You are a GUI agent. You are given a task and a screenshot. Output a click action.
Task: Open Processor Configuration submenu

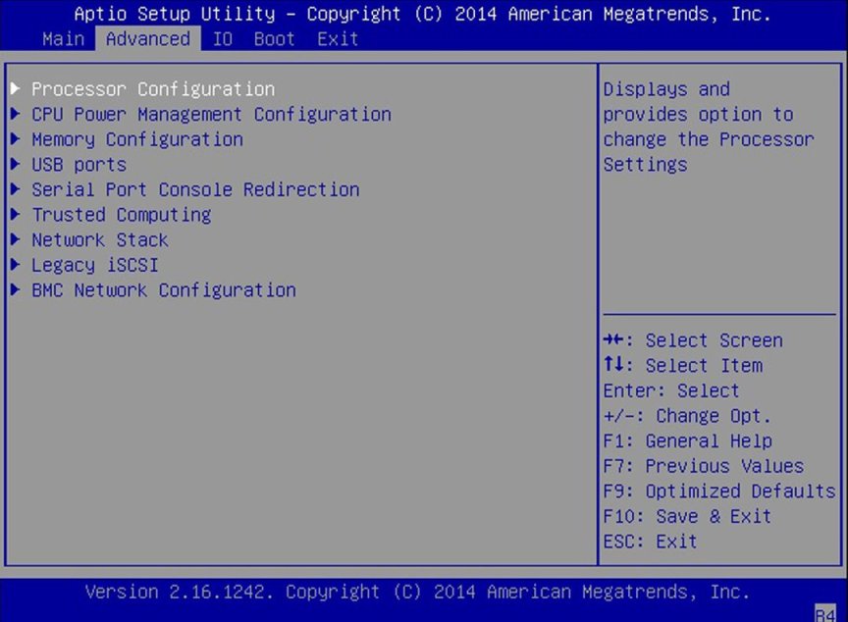click(x=153, y=88)
